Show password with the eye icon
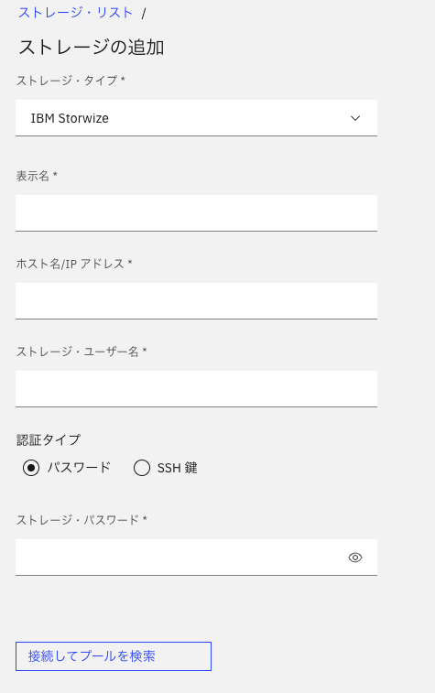Screen dimensions: 435x693 355,558
